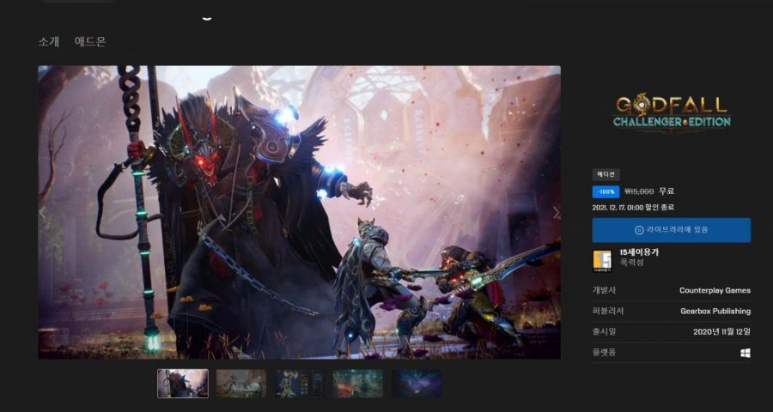This screenshot has width=773, height=412.
Task: Click the Godfall Challenger Edition logo
Action: click(672, 112)
